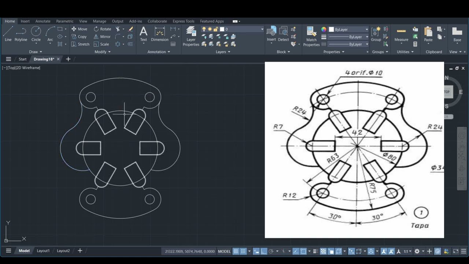
Task: Click the white layer color swatch
Action: click(x=222, y=29)
